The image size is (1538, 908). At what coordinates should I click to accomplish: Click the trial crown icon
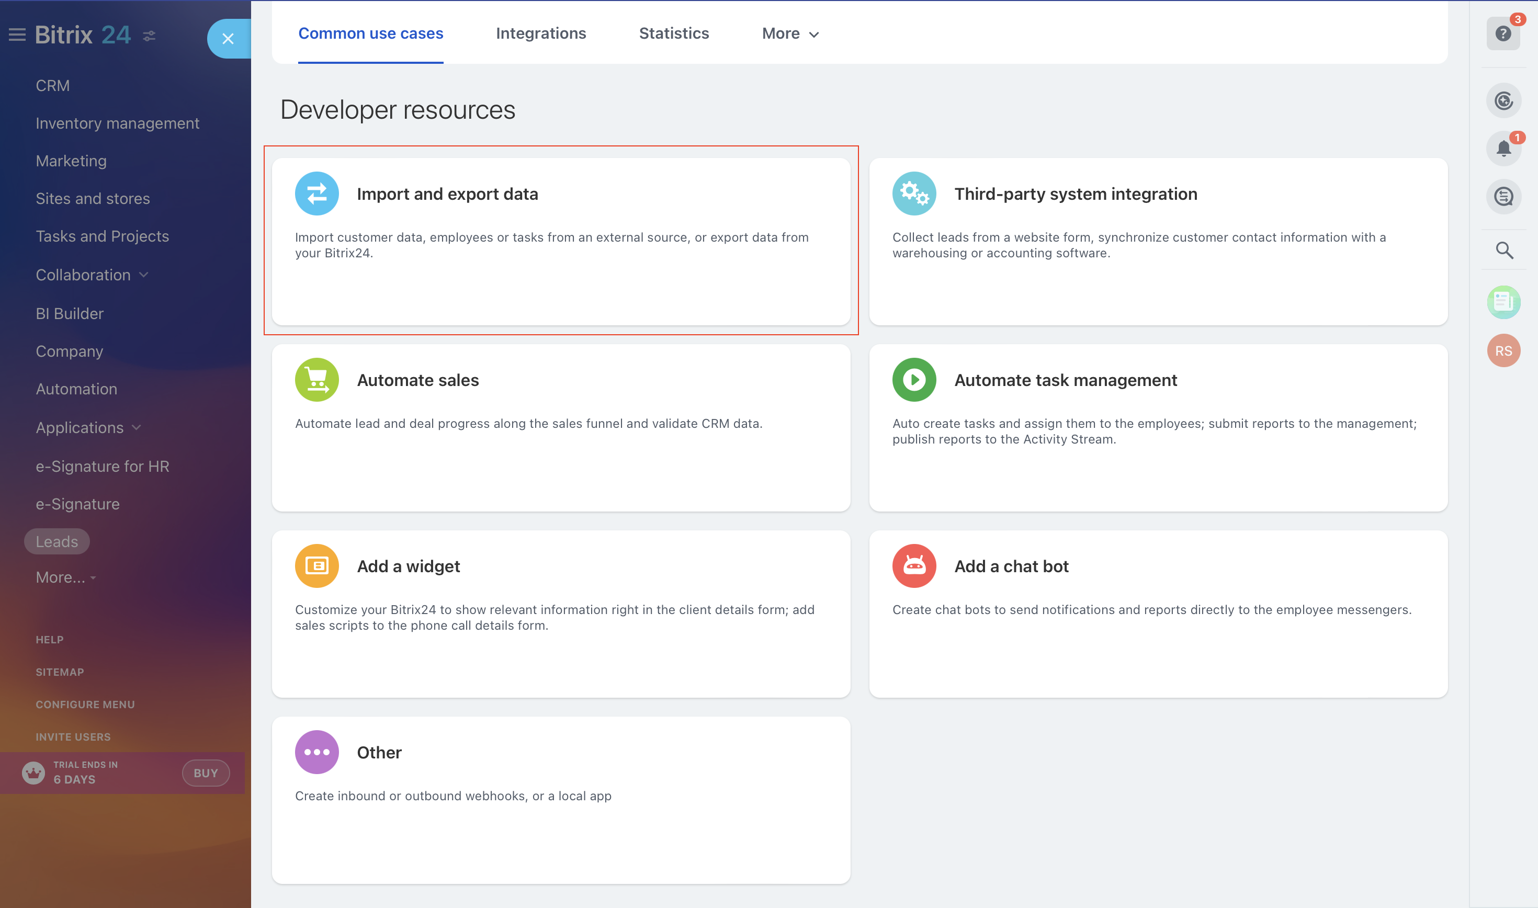33,773
